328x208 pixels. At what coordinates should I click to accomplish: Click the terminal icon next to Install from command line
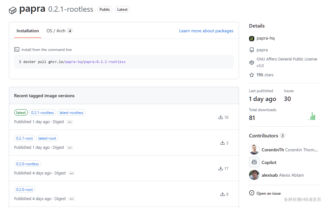tap(17, 50)
